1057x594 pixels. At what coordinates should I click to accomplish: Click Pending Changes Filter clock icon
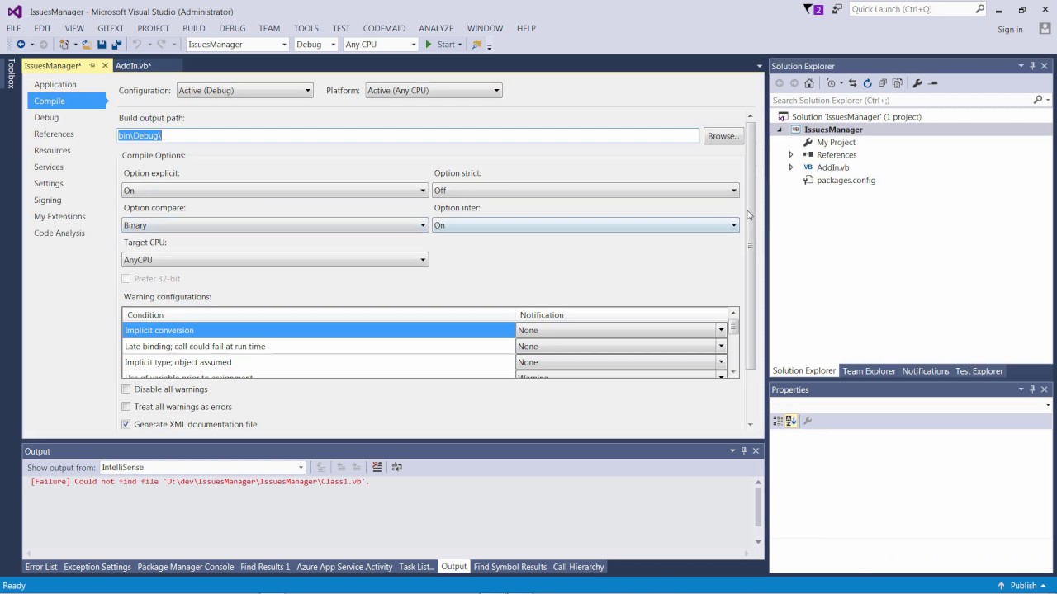coord(831,83)
